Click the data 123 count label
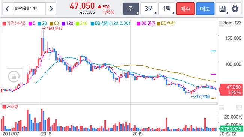The width and height of the screenshot is (244, 137). point(232,23)
